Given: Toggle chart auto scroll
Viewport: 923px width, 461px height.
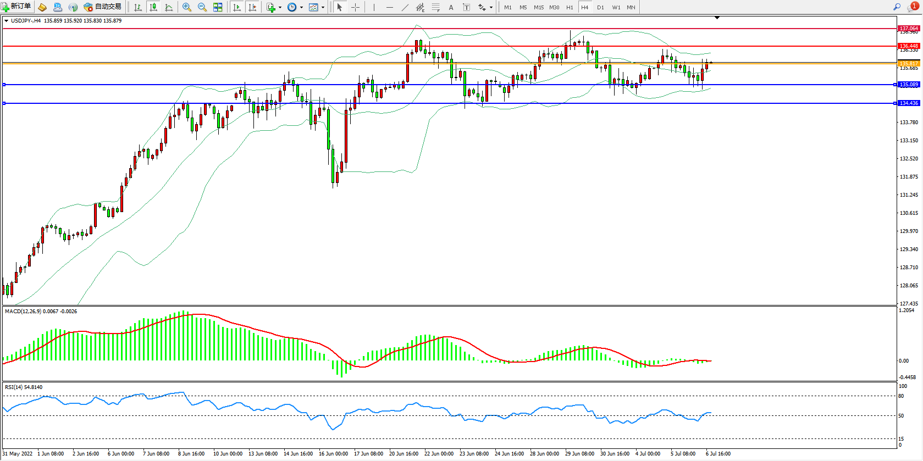Looking at the screenshot, I should coord(237,7).
